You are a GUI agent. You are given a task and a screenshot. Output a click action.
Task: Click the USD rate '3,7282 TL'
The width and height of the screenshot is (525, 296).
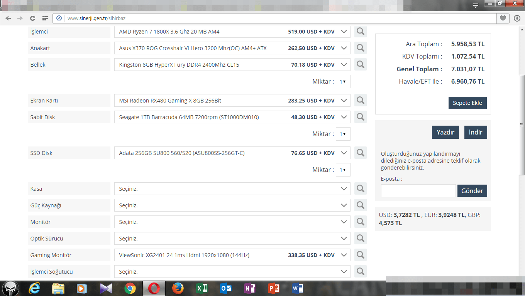(407, 215)
